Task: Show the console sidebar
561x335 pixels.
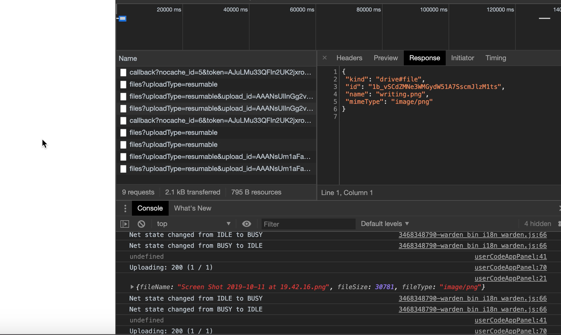Action: coord(124,224)
